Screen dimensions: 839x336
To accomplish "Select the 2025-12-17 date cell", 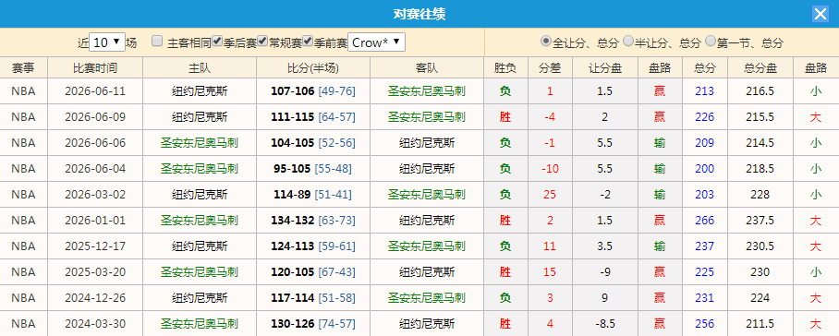I will tap(95, 246).
